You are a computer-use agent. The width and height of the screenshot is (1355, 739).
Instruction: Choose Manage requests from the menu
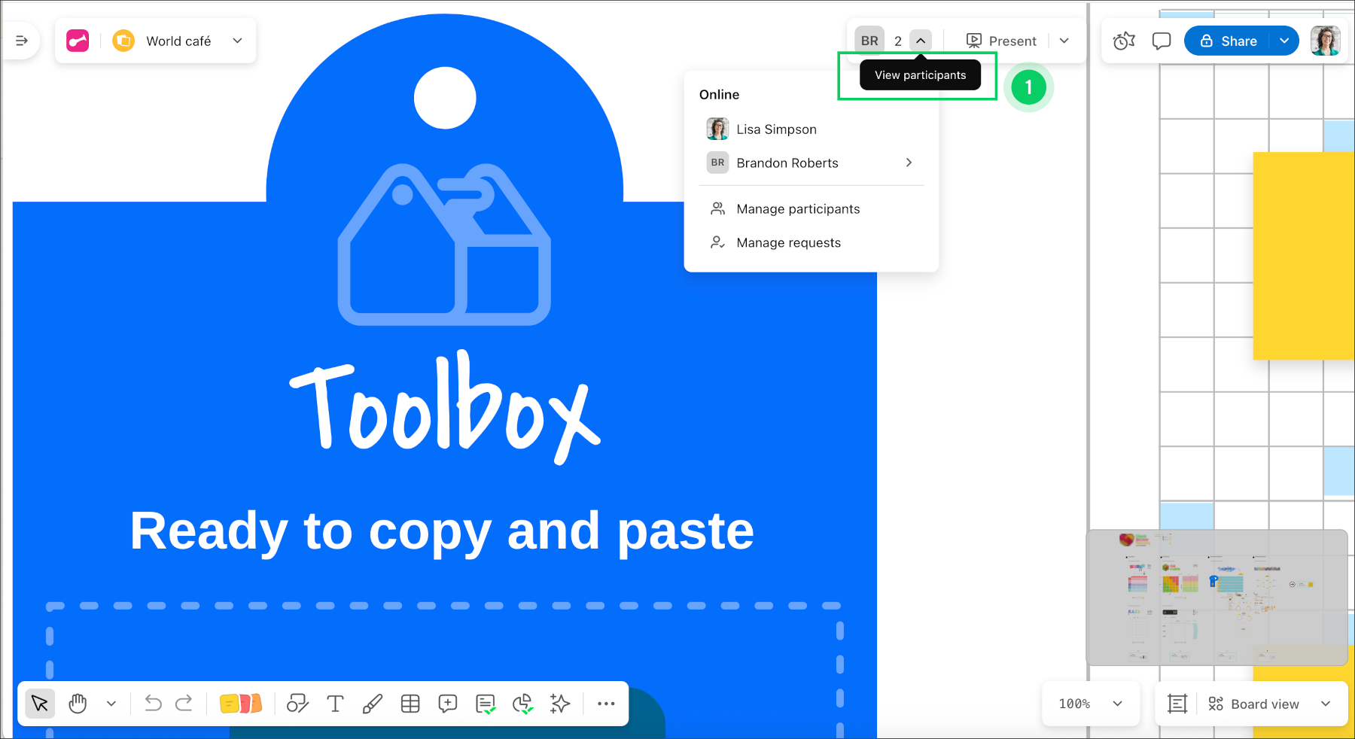click(788, 242)
